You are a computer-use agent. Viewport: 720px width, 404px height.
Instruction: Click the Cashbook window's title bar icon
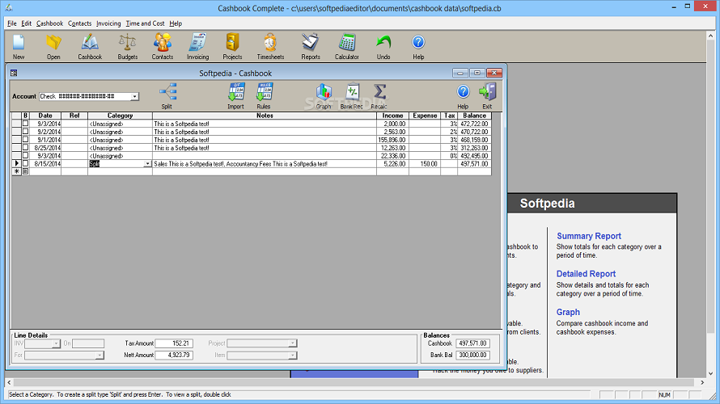[x=14, y=73]
